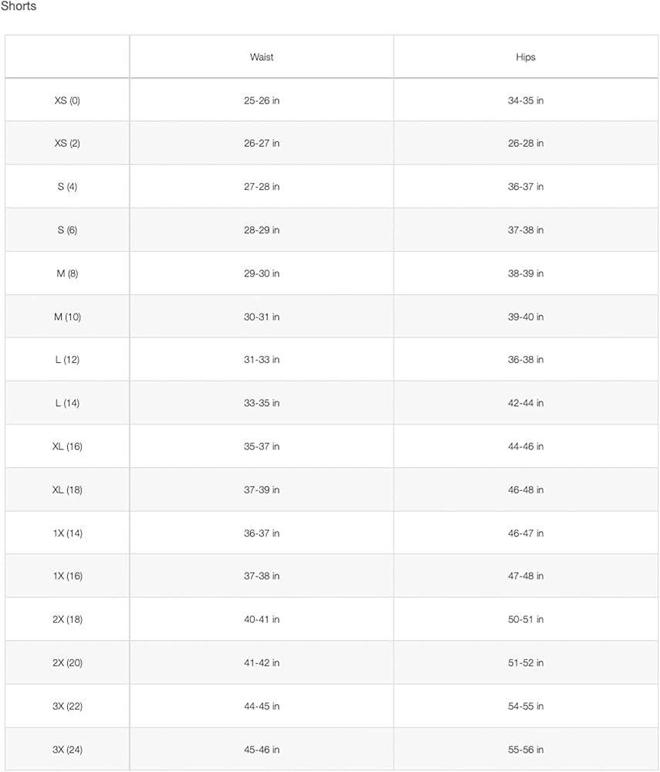Image resolution: width=660 pixels, height=772 pixels.
Task: Click the 3X (24) size label
Action: click(x=67, y=749)
